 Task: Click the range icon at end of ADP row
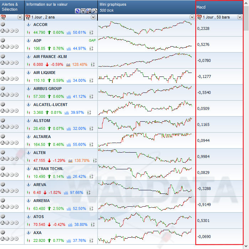(x=91, y=48)
